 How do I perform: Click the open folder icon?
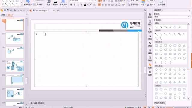[2, 10]
